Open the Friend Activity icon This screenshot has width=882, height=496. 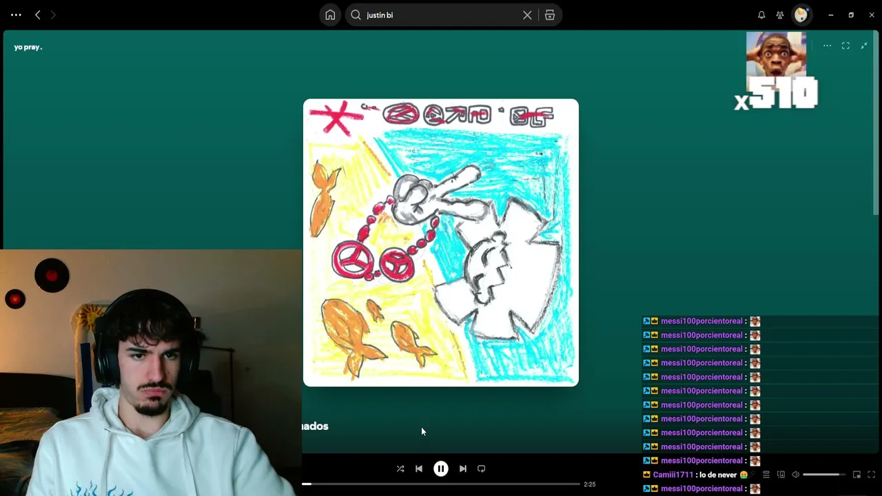pos(780,15)
